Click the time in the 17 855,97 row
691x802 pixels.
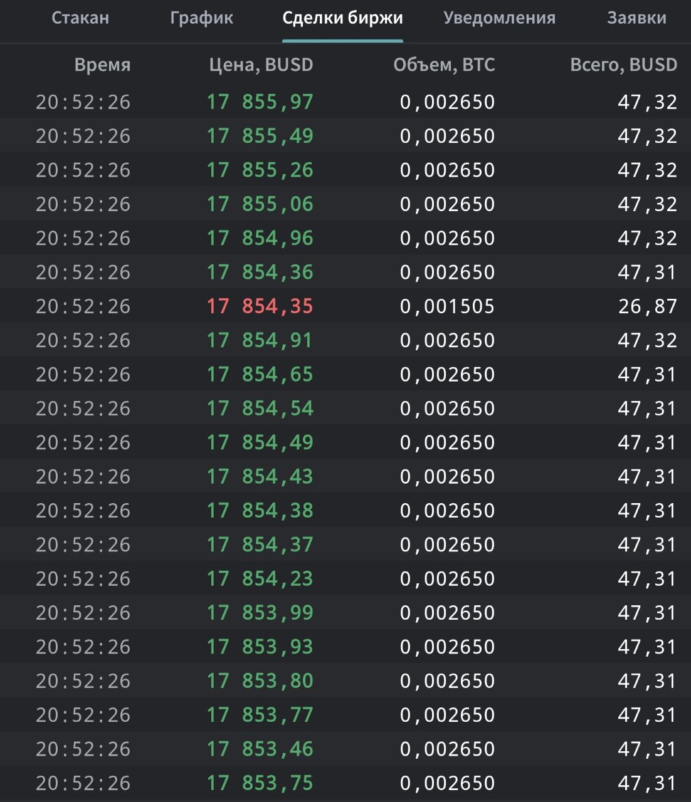pyautogui.click(x=83, y=102)
